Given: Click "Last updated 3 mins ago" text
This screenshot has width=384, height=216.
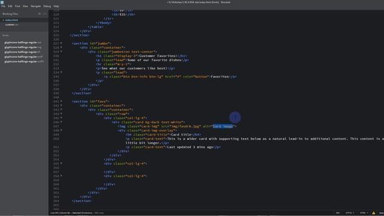Looking at the screenshot, I should tap(190, 147).
